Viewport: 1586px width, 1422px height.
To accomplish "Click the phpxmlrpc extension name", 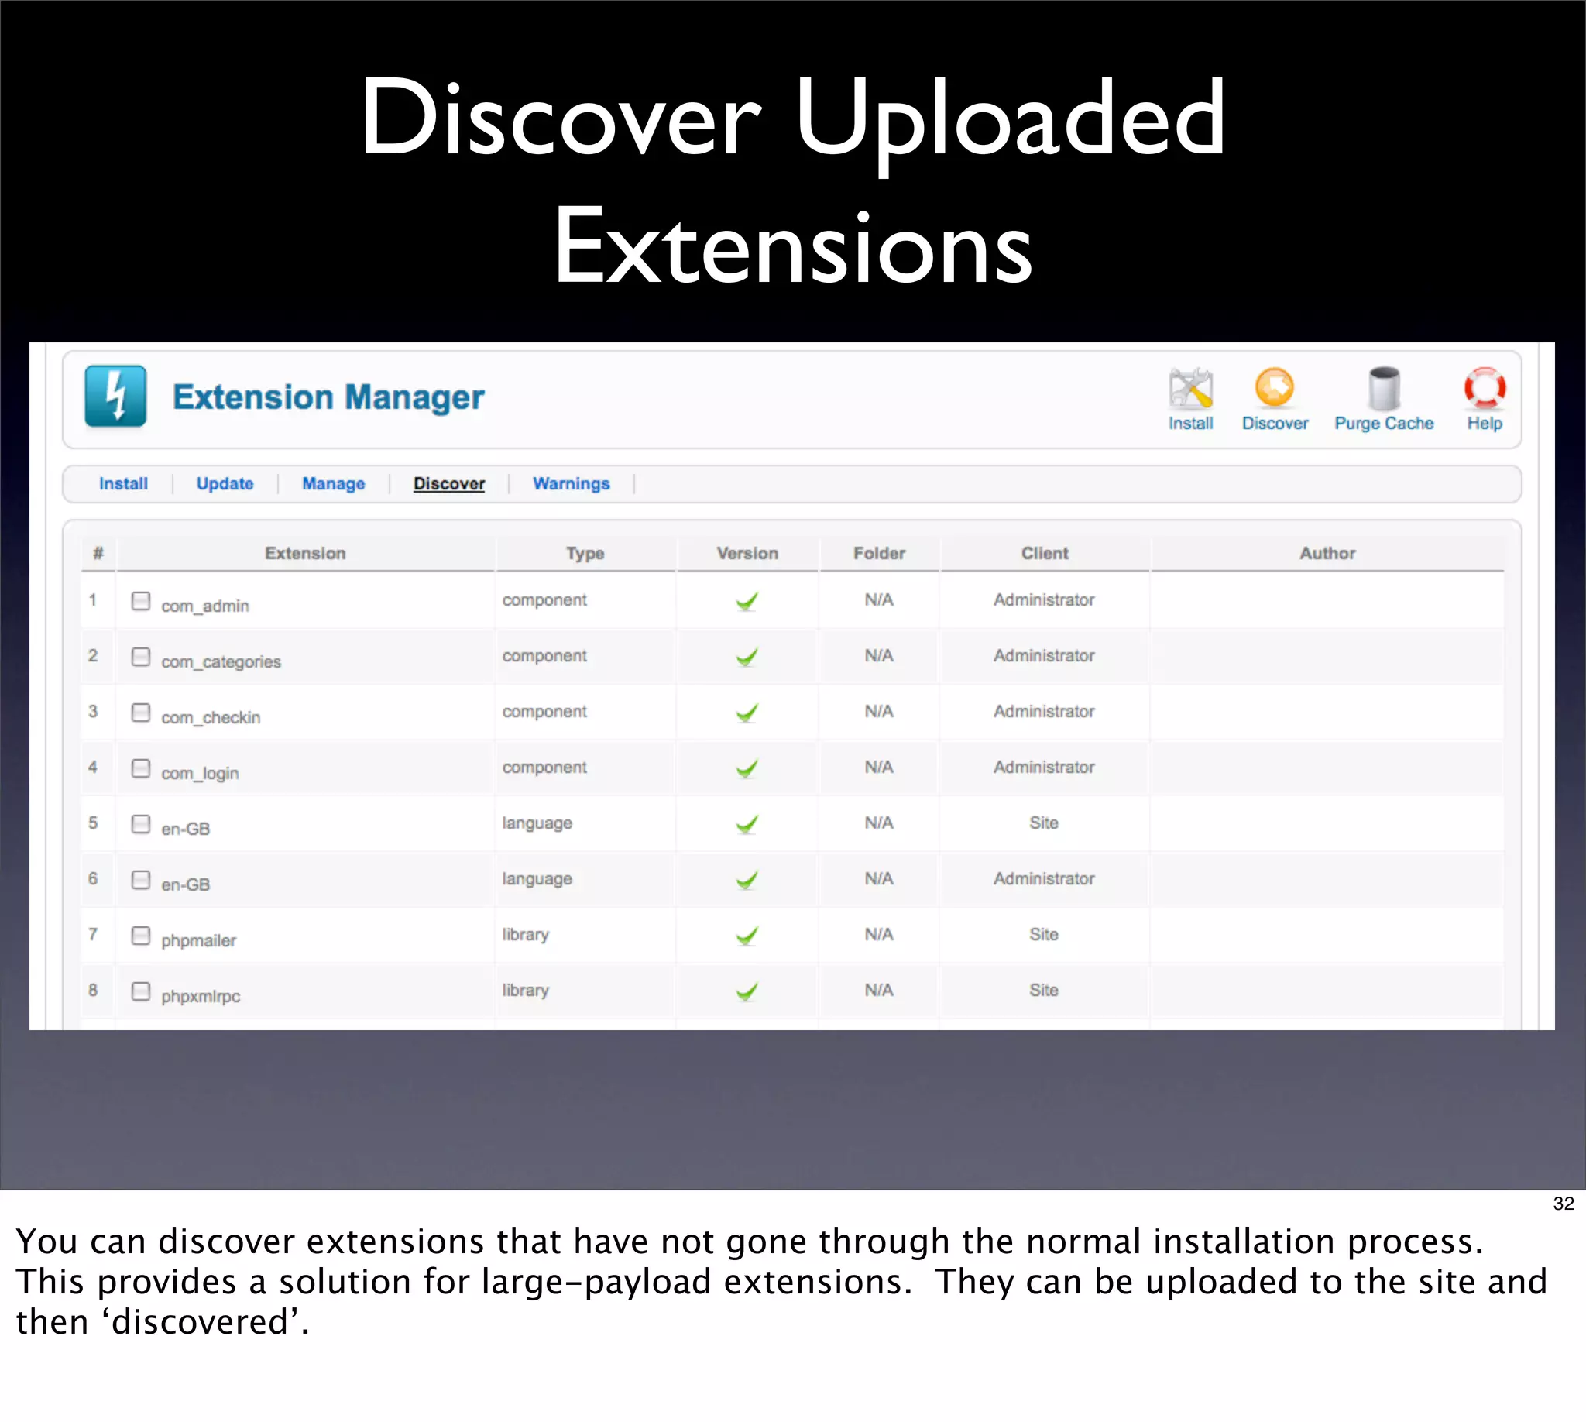I will click(x=201, y=996).
